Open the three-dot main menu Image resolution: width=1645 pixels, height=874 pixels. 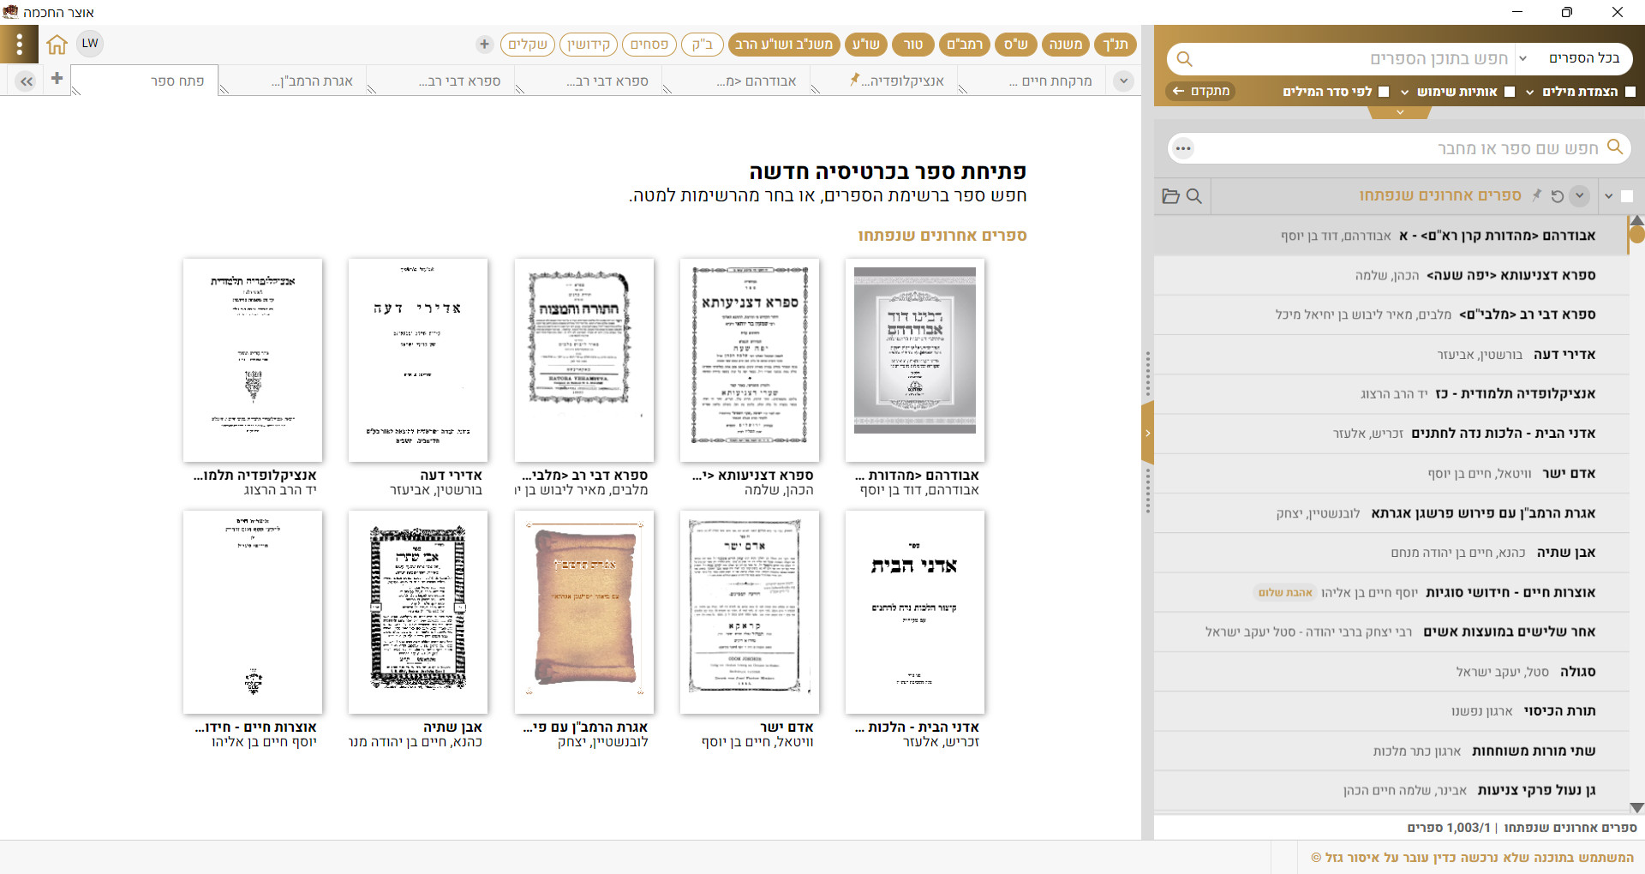tap(19, 44)
